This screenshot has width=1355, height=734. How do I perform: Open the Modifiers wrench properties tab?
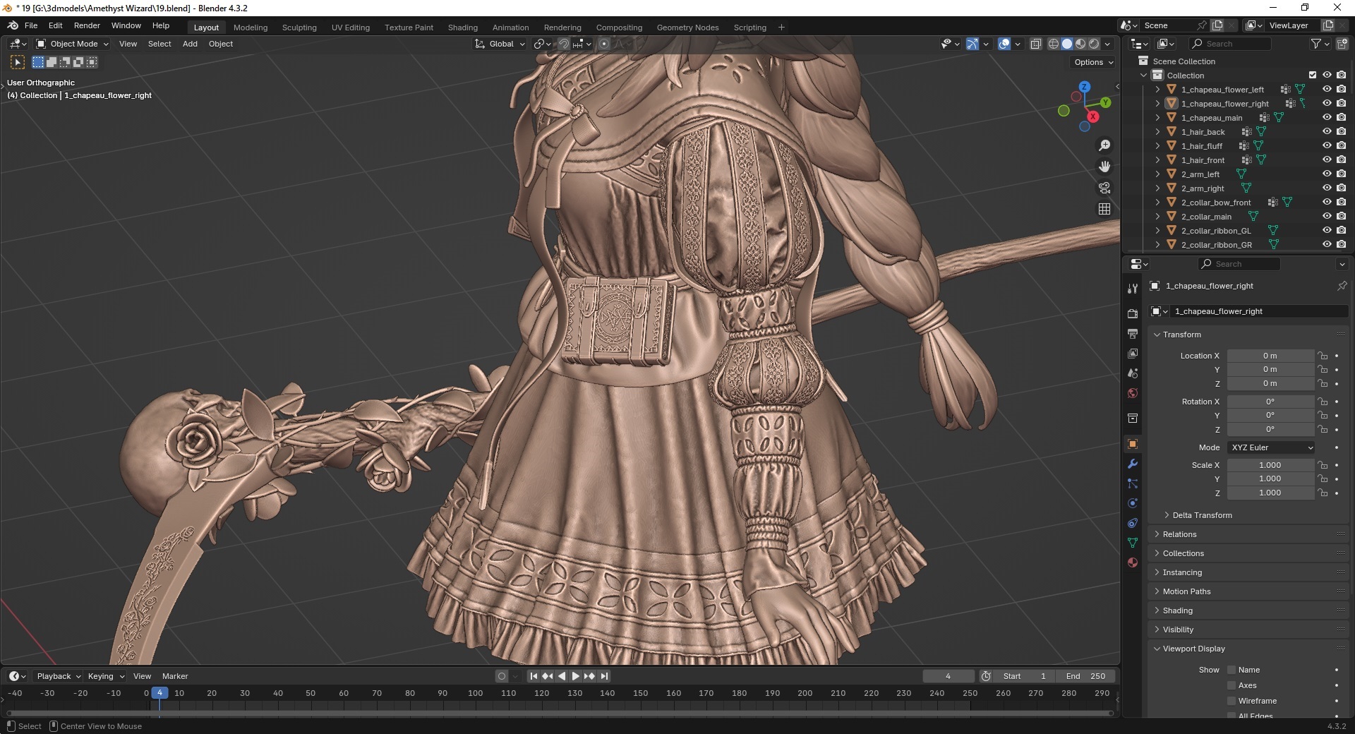1133,464
